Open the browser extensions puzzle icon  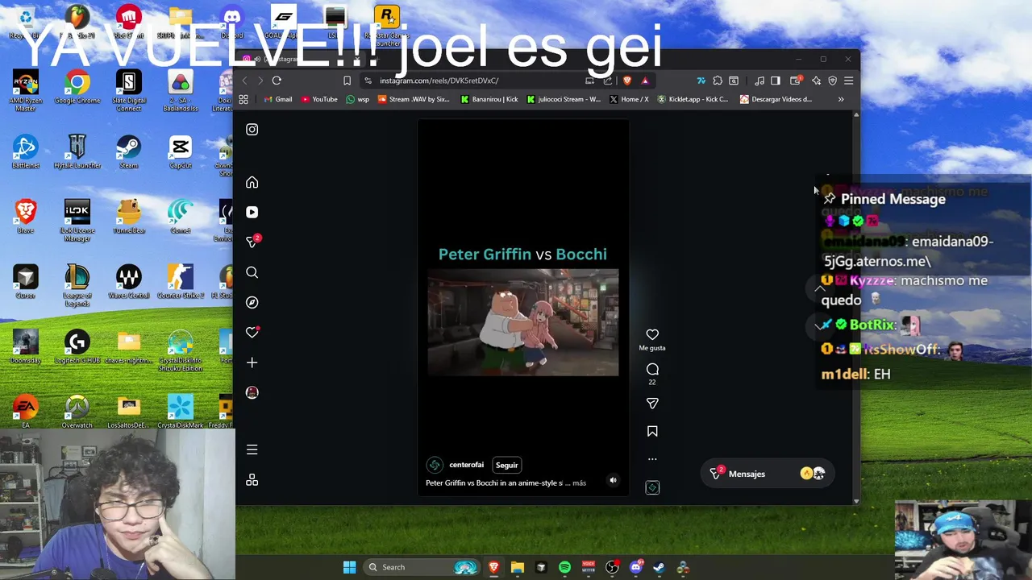[718, 81]
